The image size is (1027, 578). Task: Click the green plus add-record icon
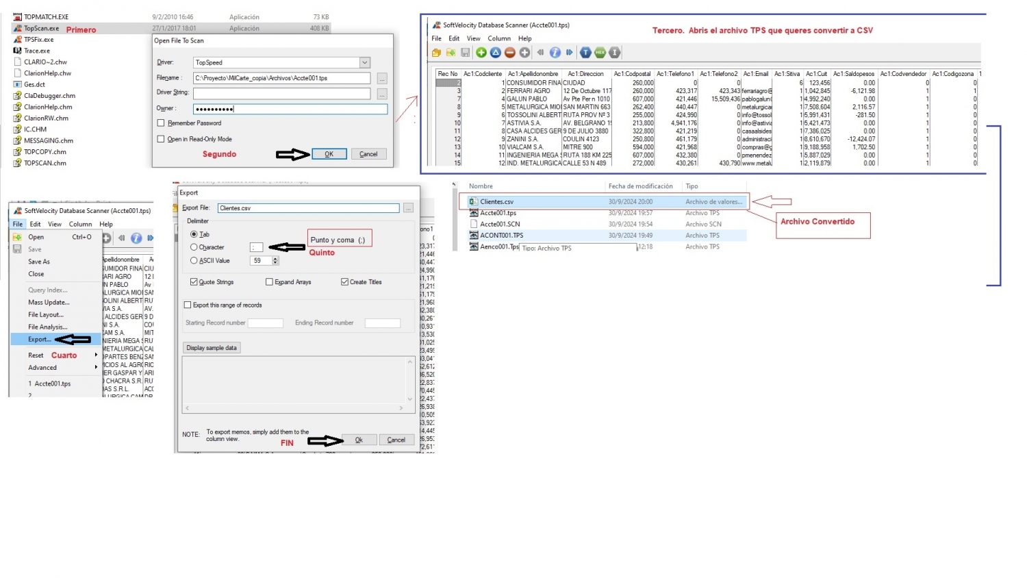coord(481,53)
